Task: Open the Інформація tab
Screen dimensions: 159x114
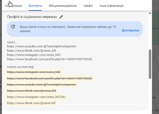Action: pyautogui.click(x=13, y=6)
